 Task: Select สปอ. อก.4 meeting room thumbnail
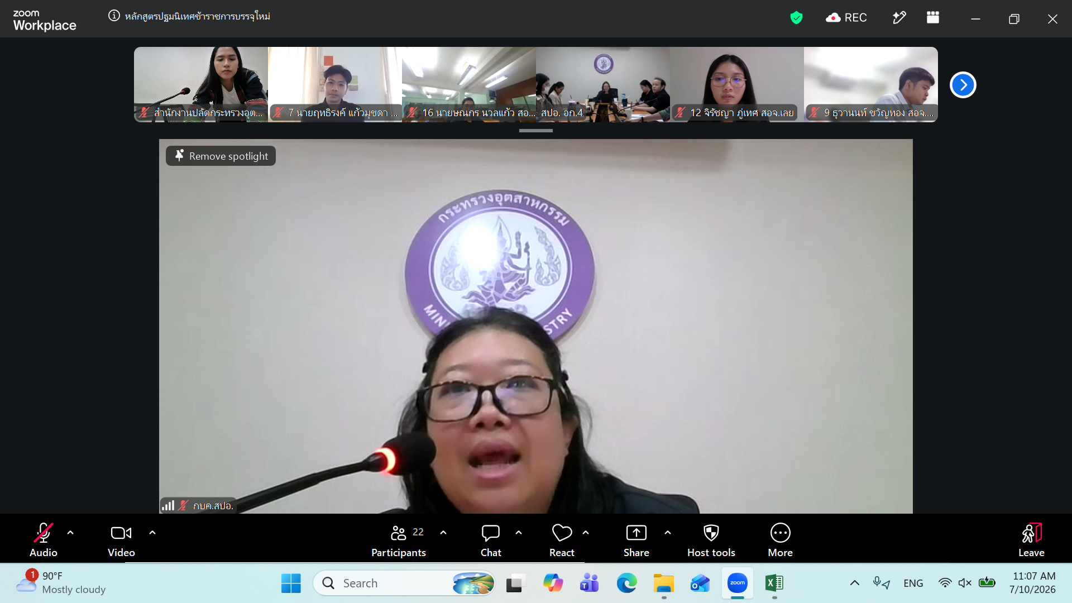point(603,84)
